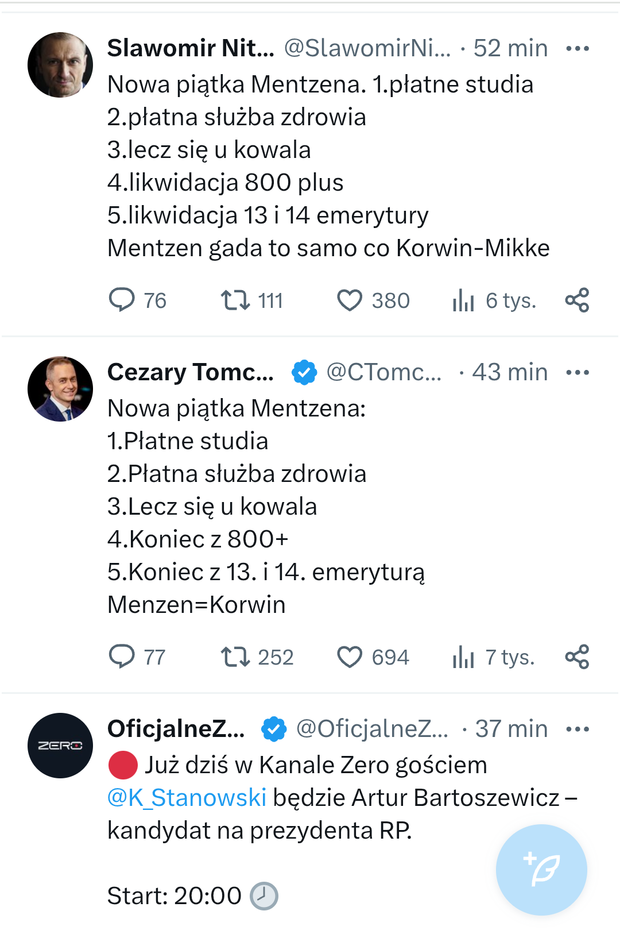Share Slawomir Nitras's tweet
Screen dimensions: 620x934
577,300
